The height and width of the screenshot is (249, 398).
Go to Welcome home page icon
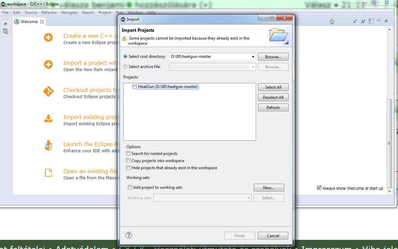[332, 22]
